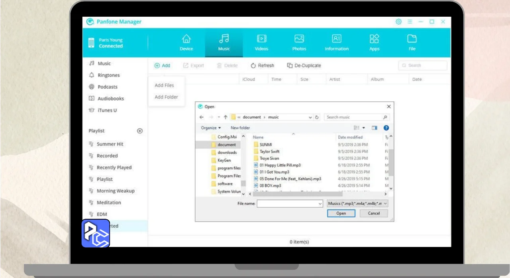The image size is (510, 278).
Task: Open the Photos section
Action: [x=299, y=39]
